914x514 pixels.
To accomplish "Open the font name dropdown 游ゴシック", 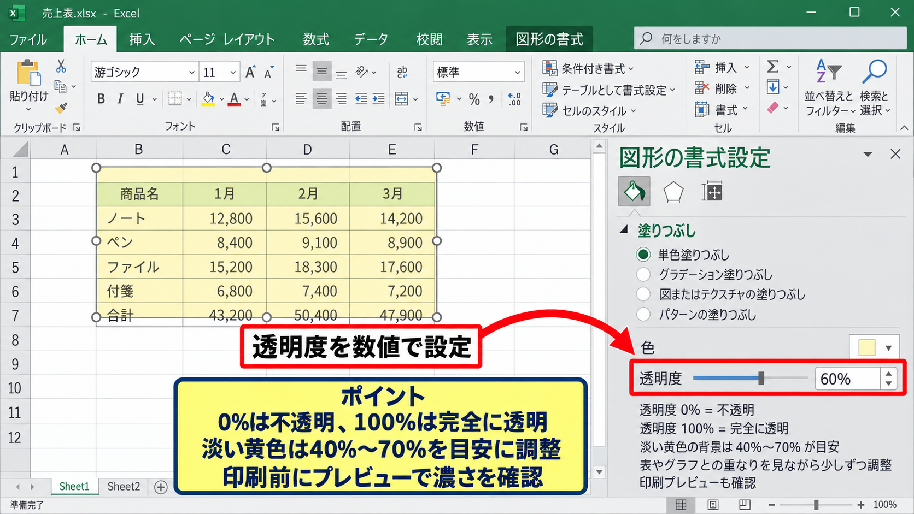I will (192, 72).
